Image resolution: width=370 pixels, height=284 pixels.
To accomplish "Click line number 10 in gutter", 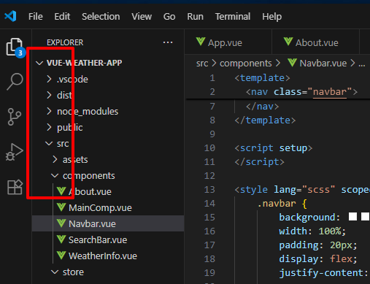I will click(x=209, y=148).
